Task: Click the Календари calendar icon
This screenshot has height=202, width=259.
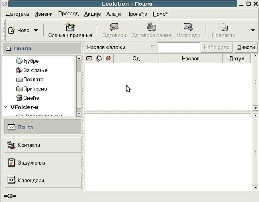Action: pyautogui.click(x=11, y=180)
